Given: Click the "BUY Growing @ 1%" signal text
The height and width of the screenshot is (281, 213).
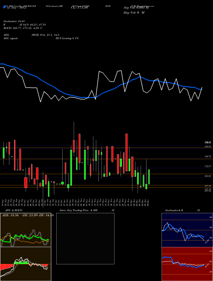Looking at the screenshot, I should point(67,38).
